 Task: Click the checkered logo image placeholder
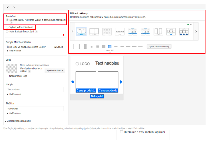point(11,69)
